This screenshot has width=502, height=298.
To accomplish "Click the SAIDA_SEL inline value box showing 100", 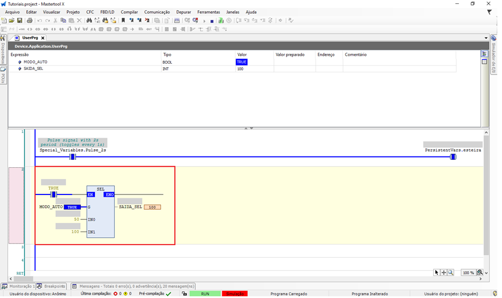I will pos(152,207).
